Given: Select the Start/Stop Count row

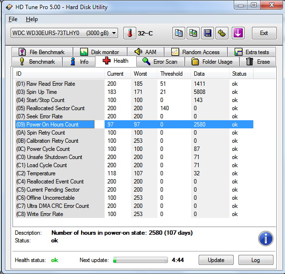Looking at the screenshot, I should pyautogui.click(x=134, y=100).
